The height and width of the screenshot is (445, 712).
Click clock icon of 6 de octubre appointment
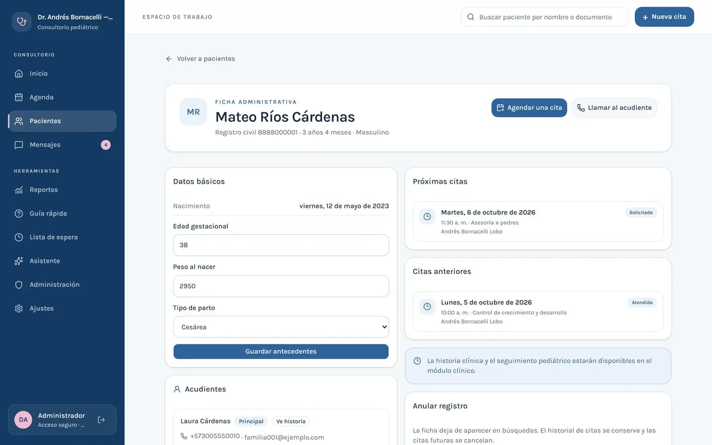pyautogui.click(x=427, y=216)
